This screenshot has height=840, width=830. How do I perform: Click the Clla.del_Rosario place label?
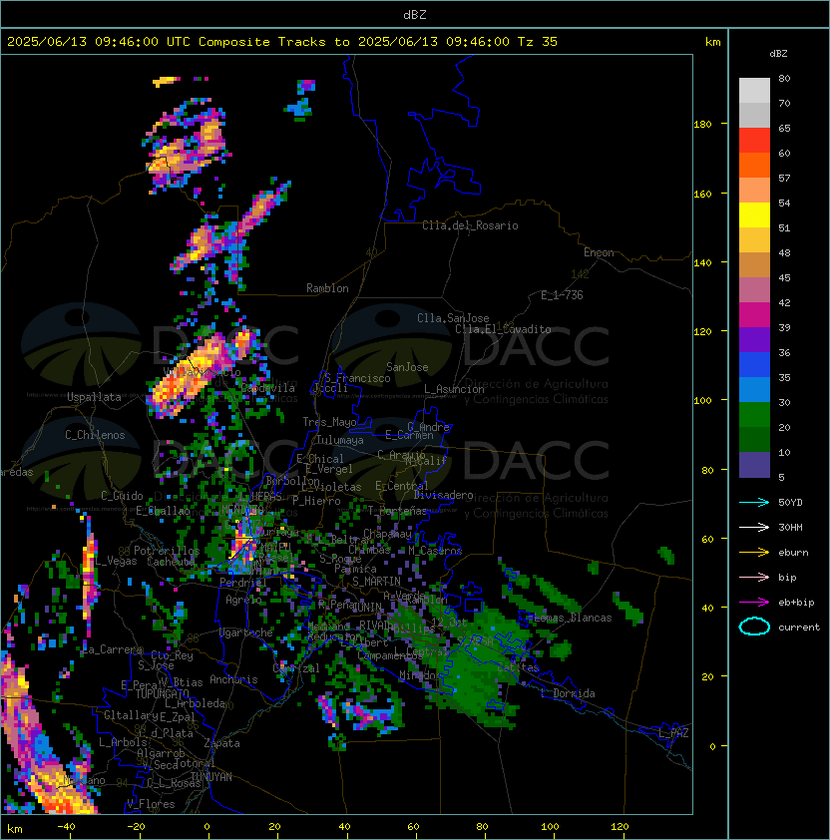pos(470,225)
